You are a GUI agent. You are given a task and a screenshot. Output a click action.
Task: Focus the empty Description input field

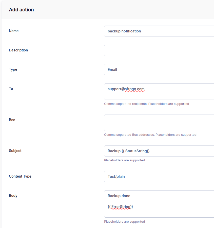pos(159,50)
